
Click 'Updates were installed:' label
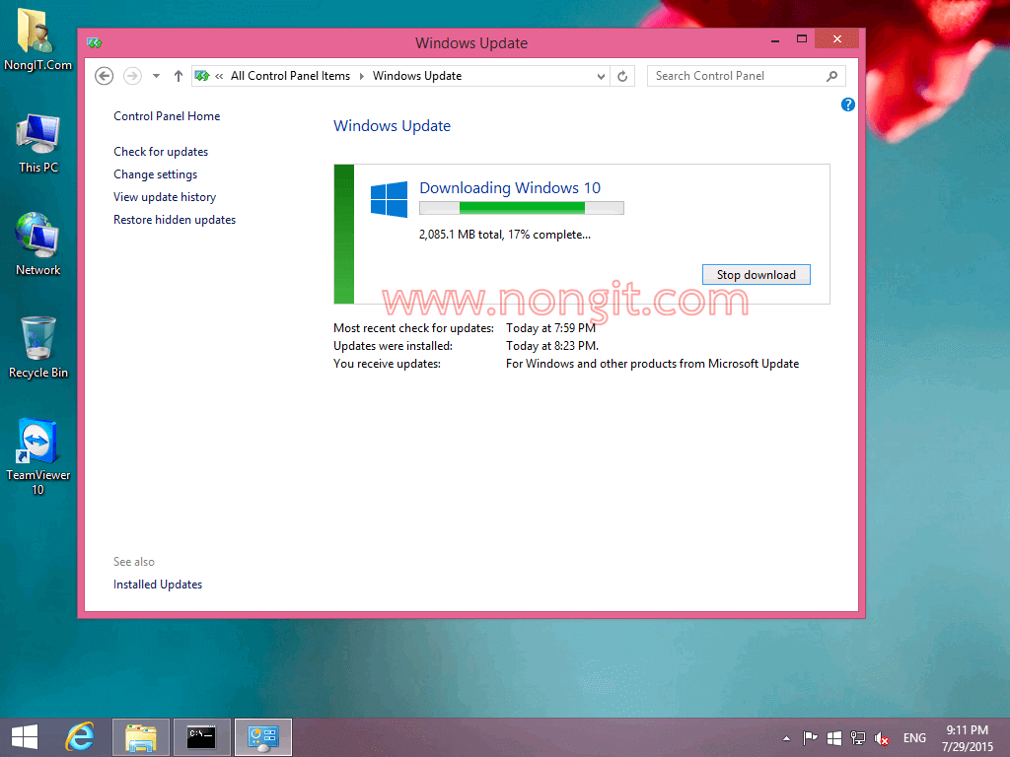pyautogui.click(x=393, y=346)
